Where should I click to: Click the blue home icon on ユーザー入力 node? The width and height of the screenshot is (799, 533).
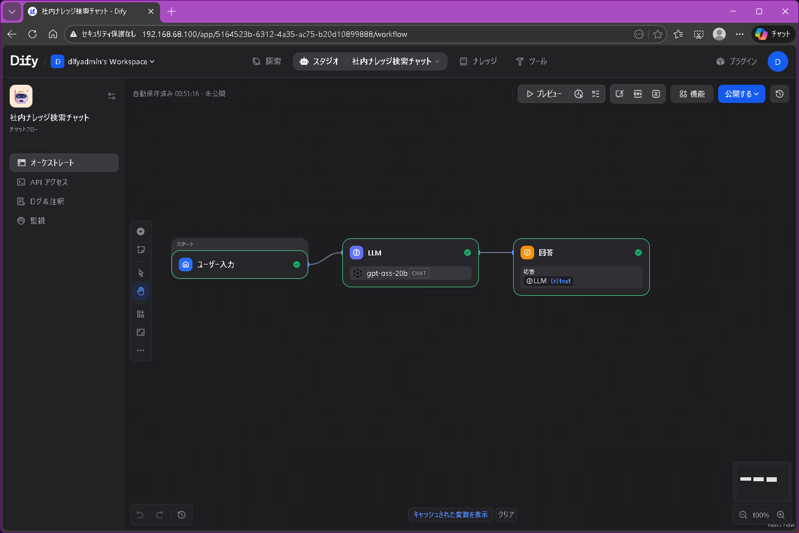click(x=186, y=265)
